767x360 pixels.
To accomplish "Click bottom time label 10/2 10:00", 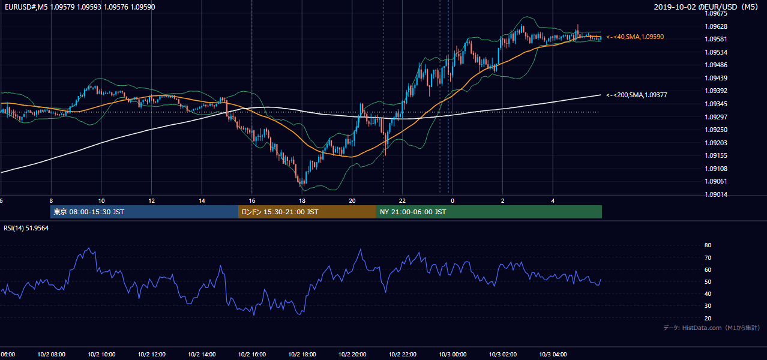I will click(101, 355).
